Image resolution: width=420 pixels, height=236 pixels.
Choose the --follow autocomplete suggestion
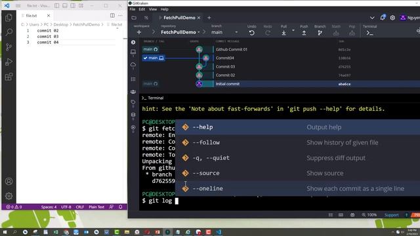(297, 142)
